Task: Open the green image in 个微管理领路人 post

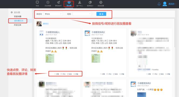Action: tap(50, 58)
